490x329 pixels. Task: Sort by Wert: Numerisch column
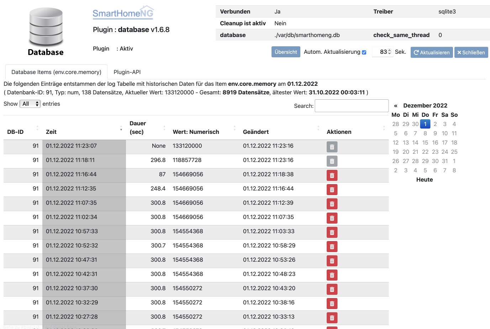204,128
